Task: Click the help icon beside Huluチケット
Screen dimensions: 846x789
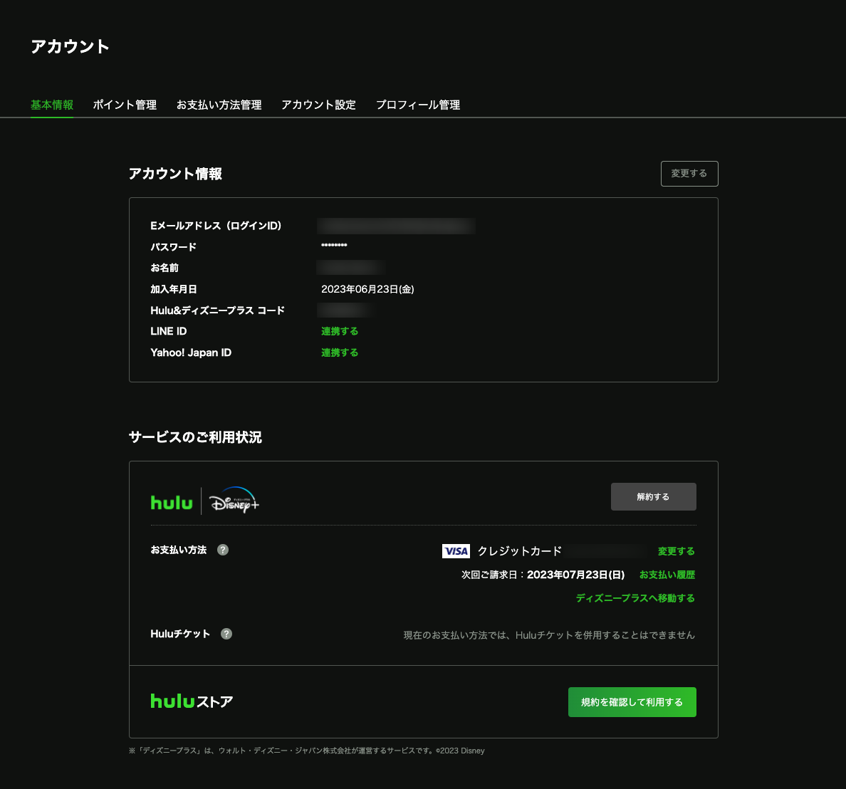Action: tap(226, 634)
